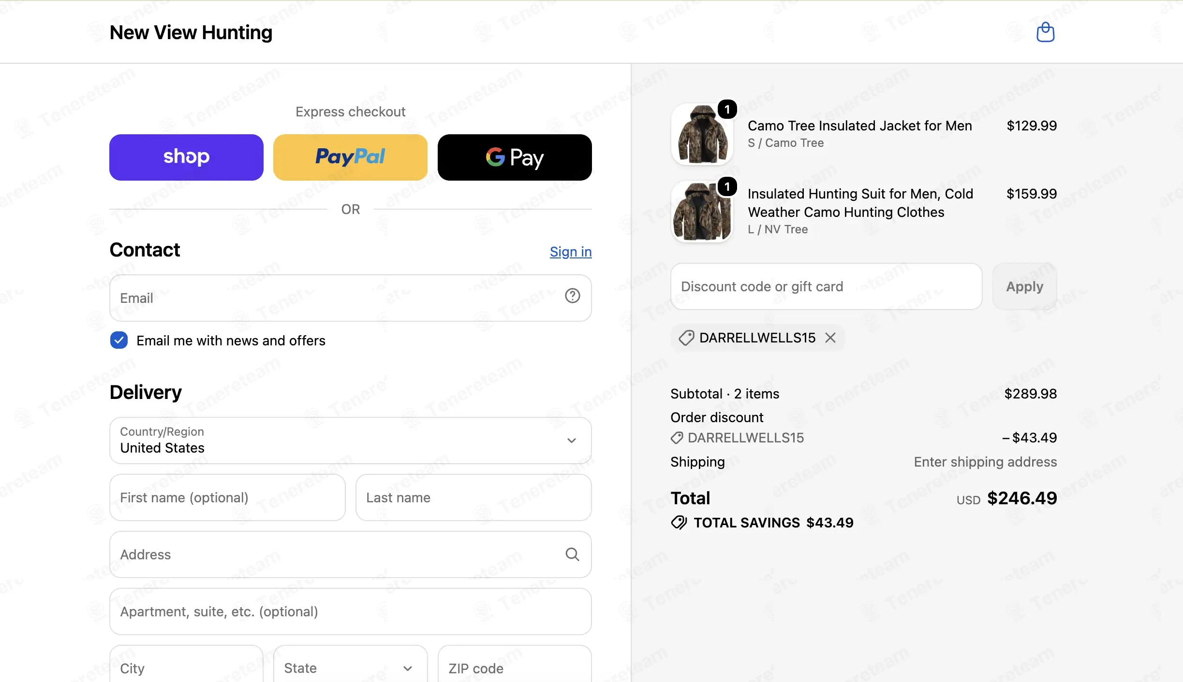Click the address search magnifier icon
1183x682 pixels.
pos(572,554)
